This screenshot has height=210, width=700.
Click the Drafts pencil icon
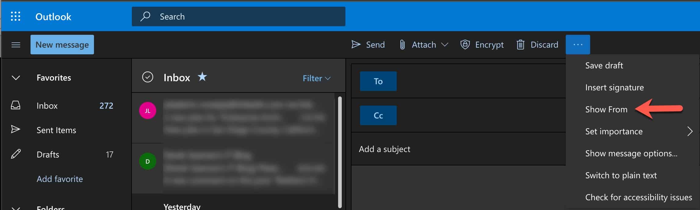(16, 154)
